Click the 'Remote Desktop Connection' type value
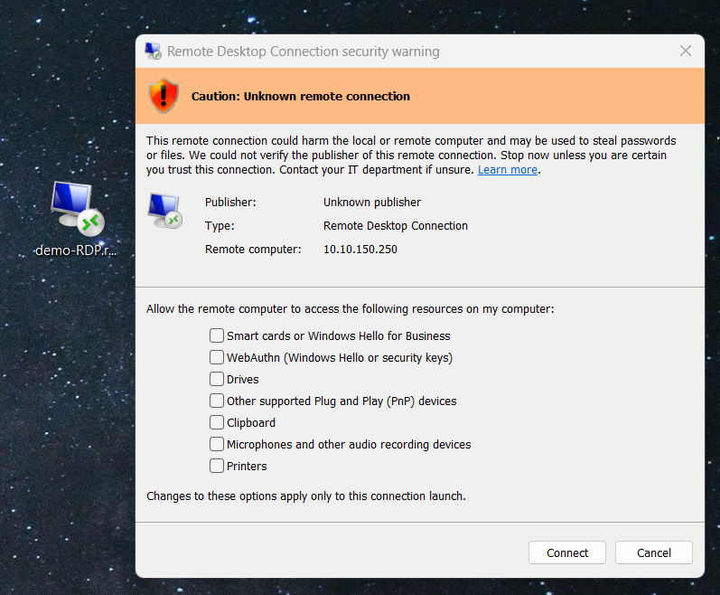Screen dimensions: 720x595 396,225
